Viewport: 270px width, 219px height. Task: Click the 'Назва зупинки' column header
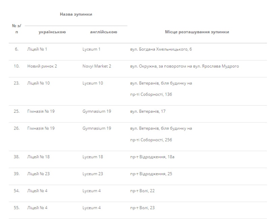pos(76,14)
